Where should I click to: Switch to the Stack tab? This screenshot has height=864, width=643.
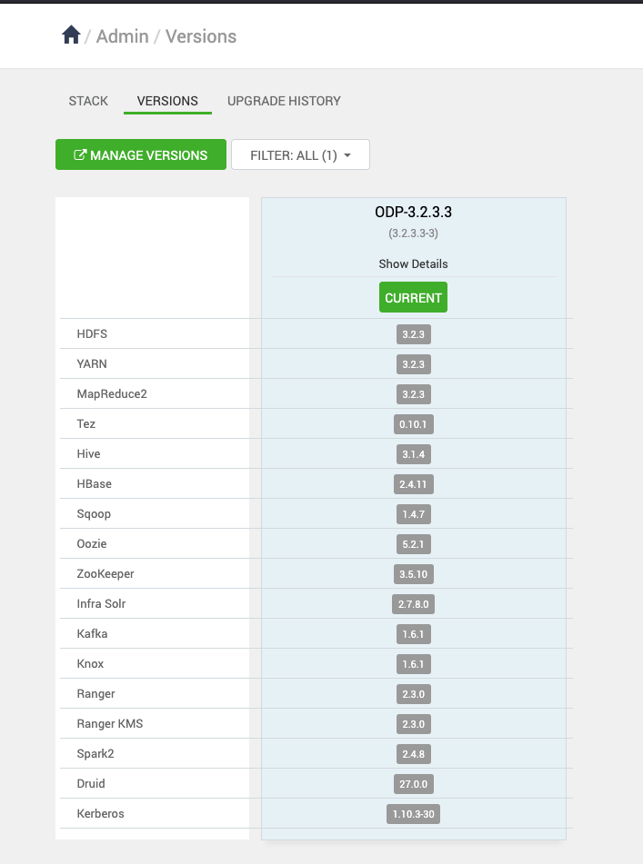tap(88, 101)
